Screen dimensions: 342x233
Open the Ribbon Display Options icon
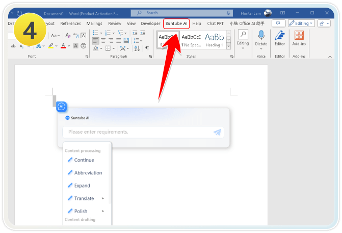click(282, 13)
